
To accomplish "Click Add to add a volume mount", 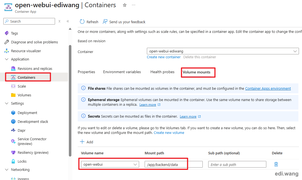I will click(x=90, y=142).
